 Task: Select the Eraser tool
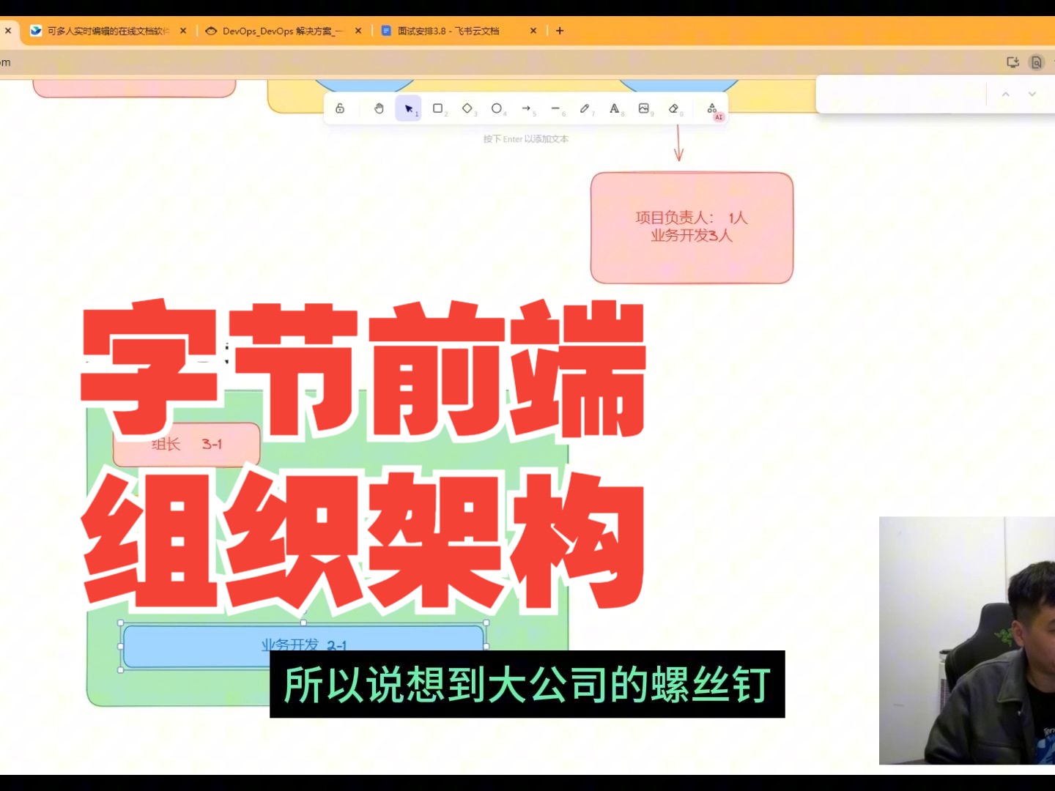coord(673,108)
